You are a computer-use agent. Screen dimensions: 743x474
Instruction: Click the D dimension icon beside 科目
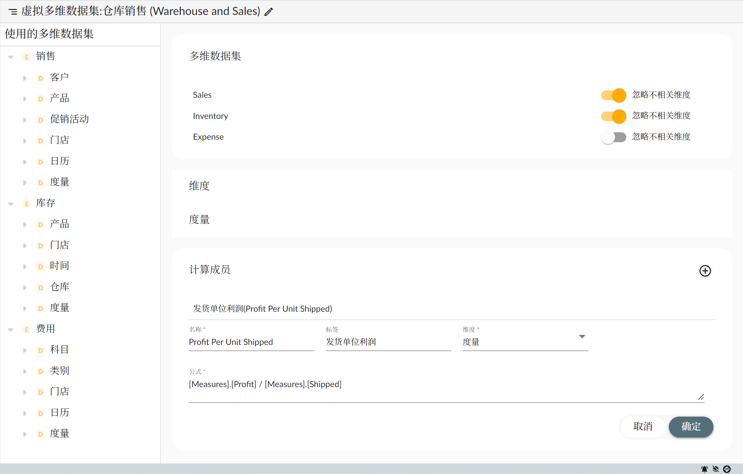[x=40, y=350]
